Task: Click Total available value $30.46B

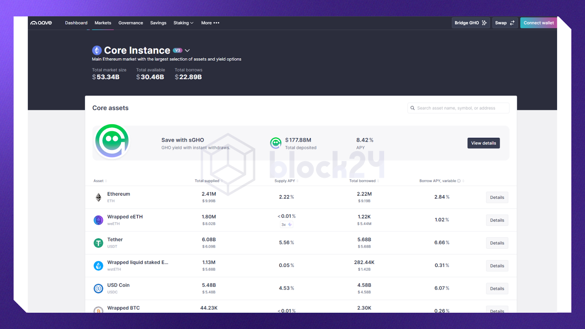Action: [150, 77]
